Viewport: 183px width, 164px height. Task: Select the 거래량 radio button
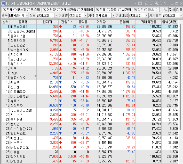[x=44, y=10]
